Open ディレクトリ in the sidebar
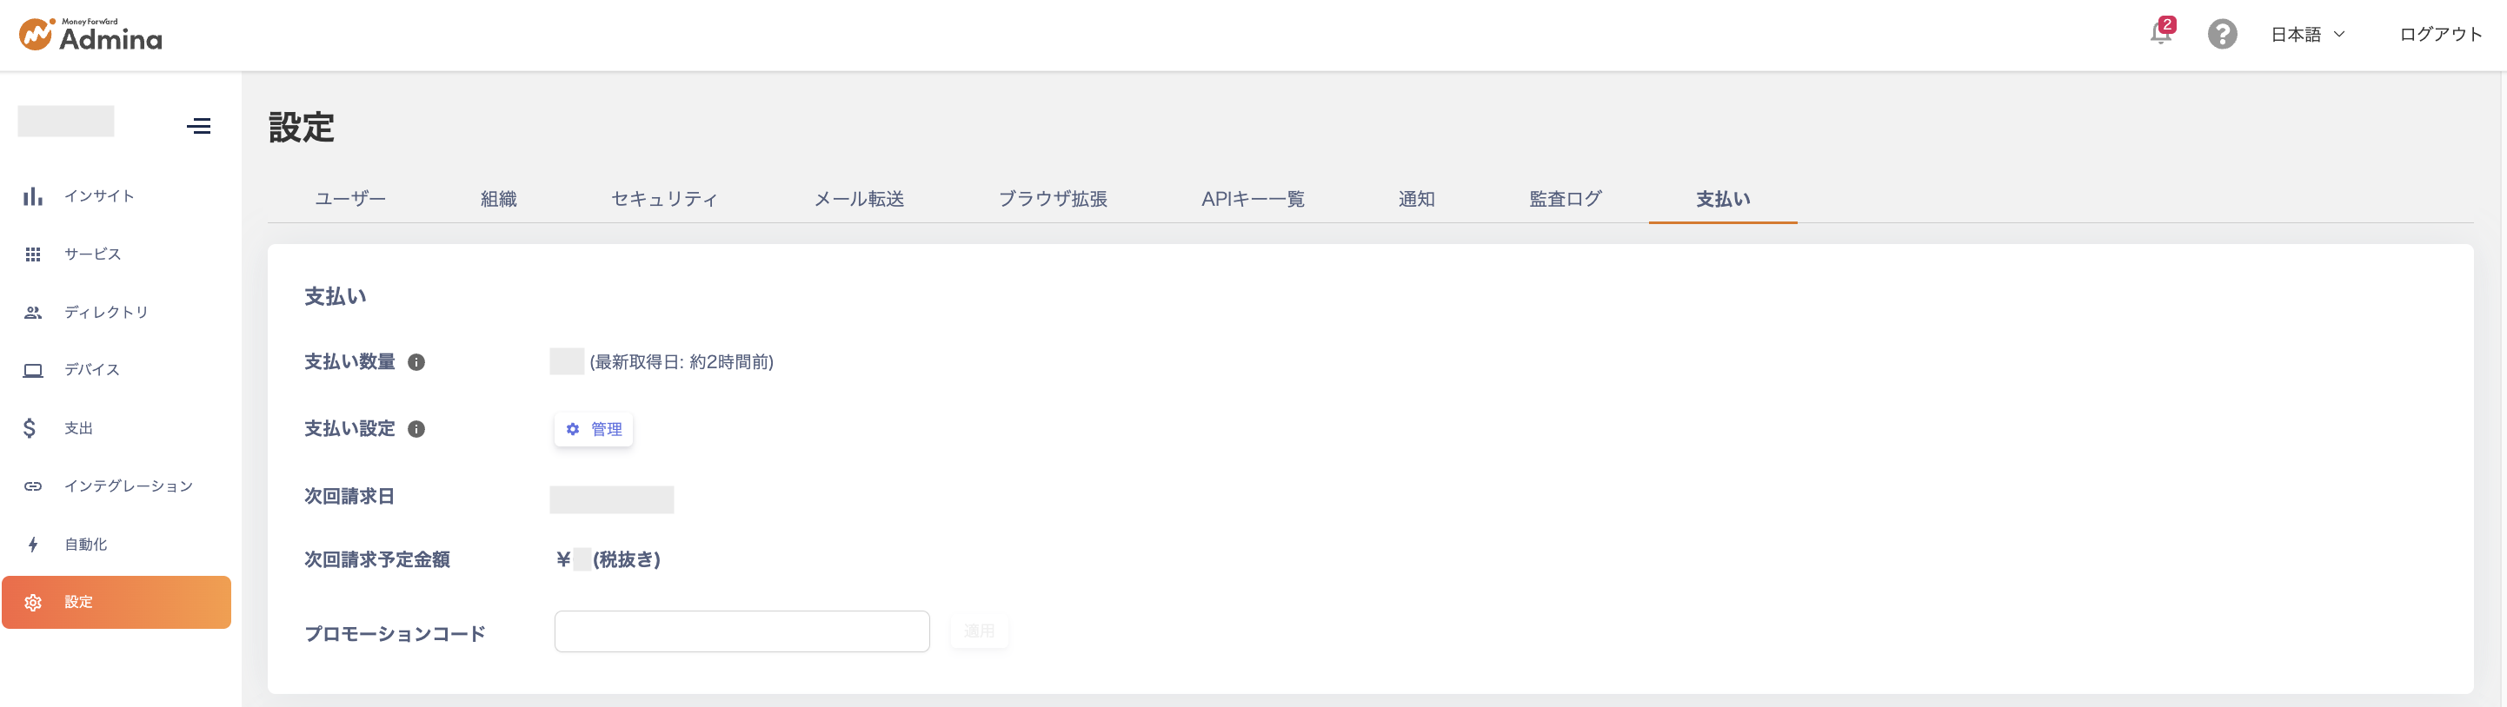This screenshot has width=2507, height=707. click(105, 312)
